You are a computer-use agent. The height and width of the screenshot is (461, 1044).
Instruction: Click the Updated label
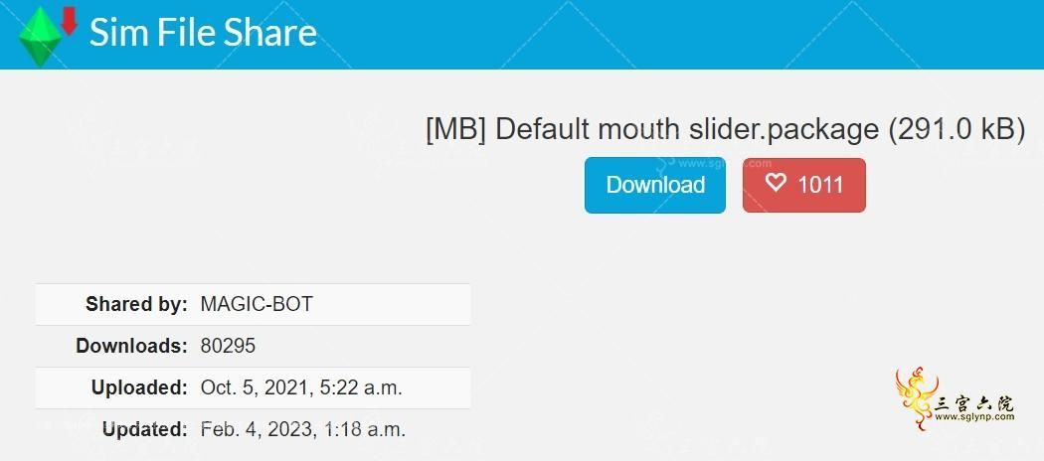tap(145, 429)
